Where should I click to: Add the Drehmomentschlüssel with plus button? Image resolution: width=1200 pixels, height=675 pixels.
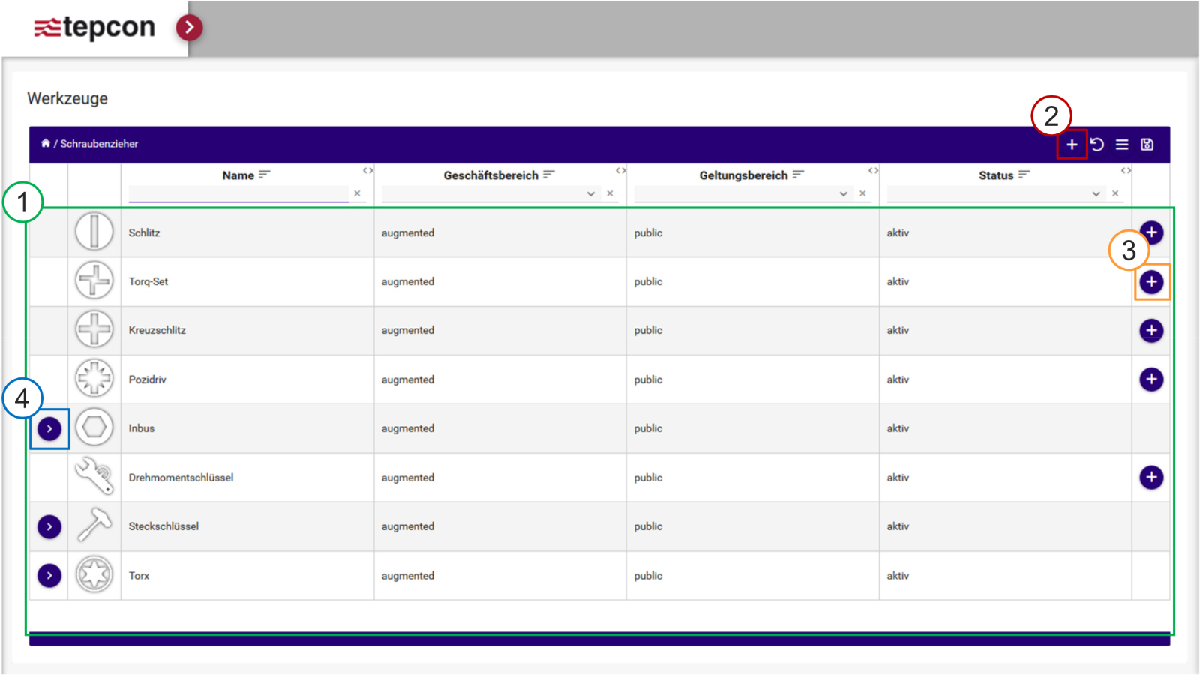click(1151, 478)
